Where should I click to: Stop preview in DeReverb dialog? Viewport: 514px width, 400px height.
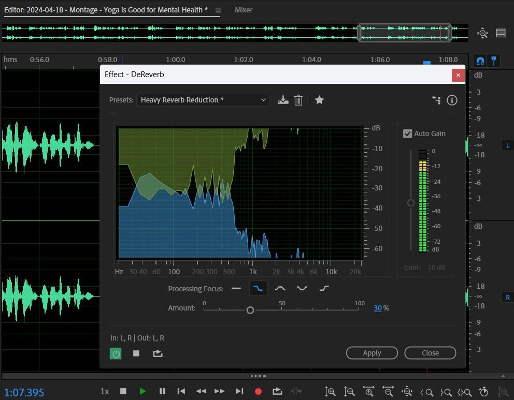click(136, 353)
